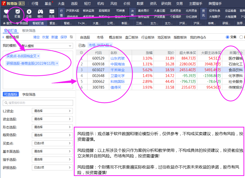Screen dimensions: 245x178
Task: Open the 舆情猎手 menu
Action: [x=215, y=4]
